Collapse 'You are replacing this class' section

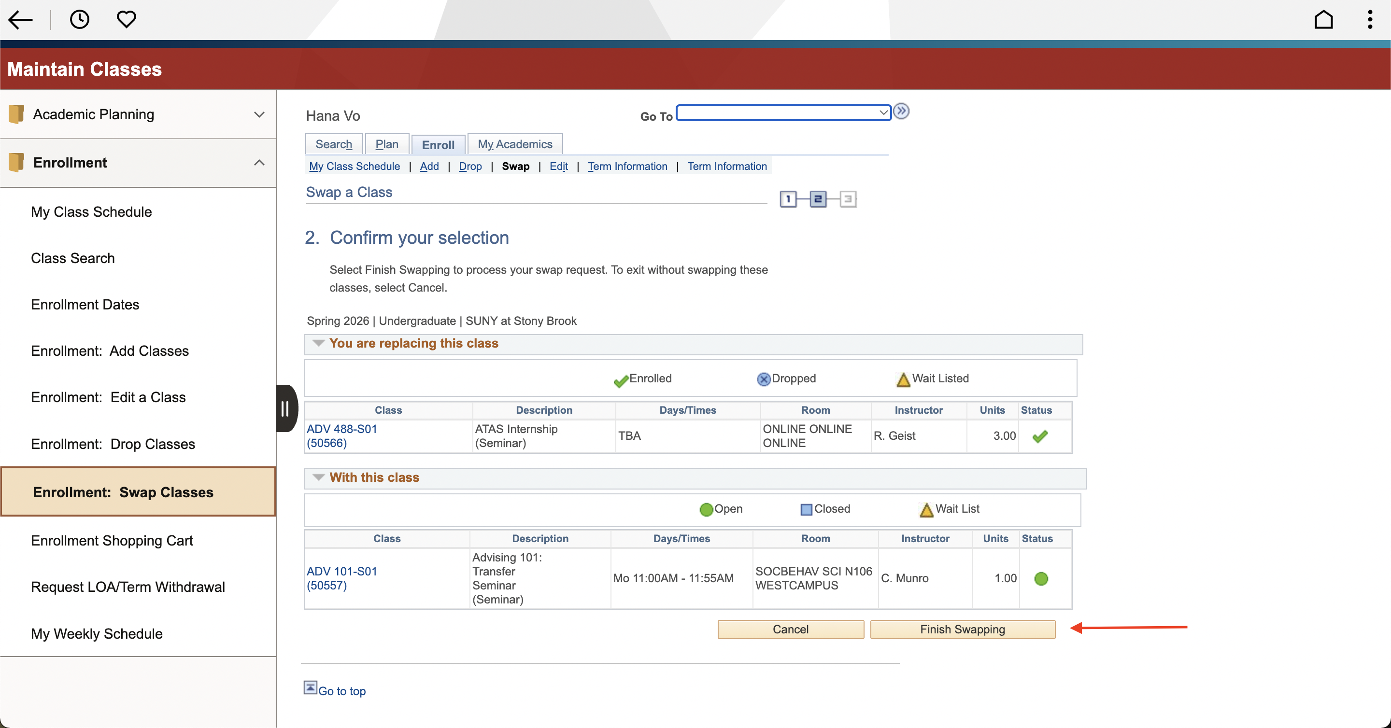[x=319, y=343]
